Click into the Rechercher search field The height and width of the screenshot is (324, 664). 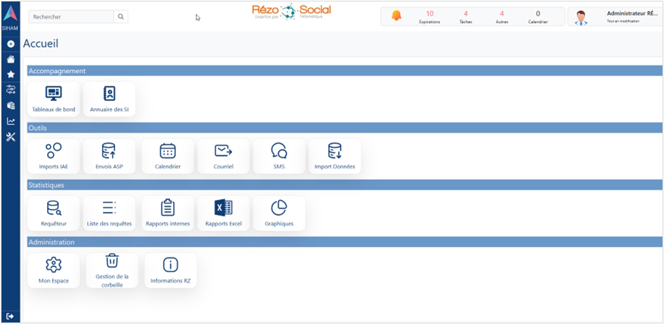coord(71,16)
